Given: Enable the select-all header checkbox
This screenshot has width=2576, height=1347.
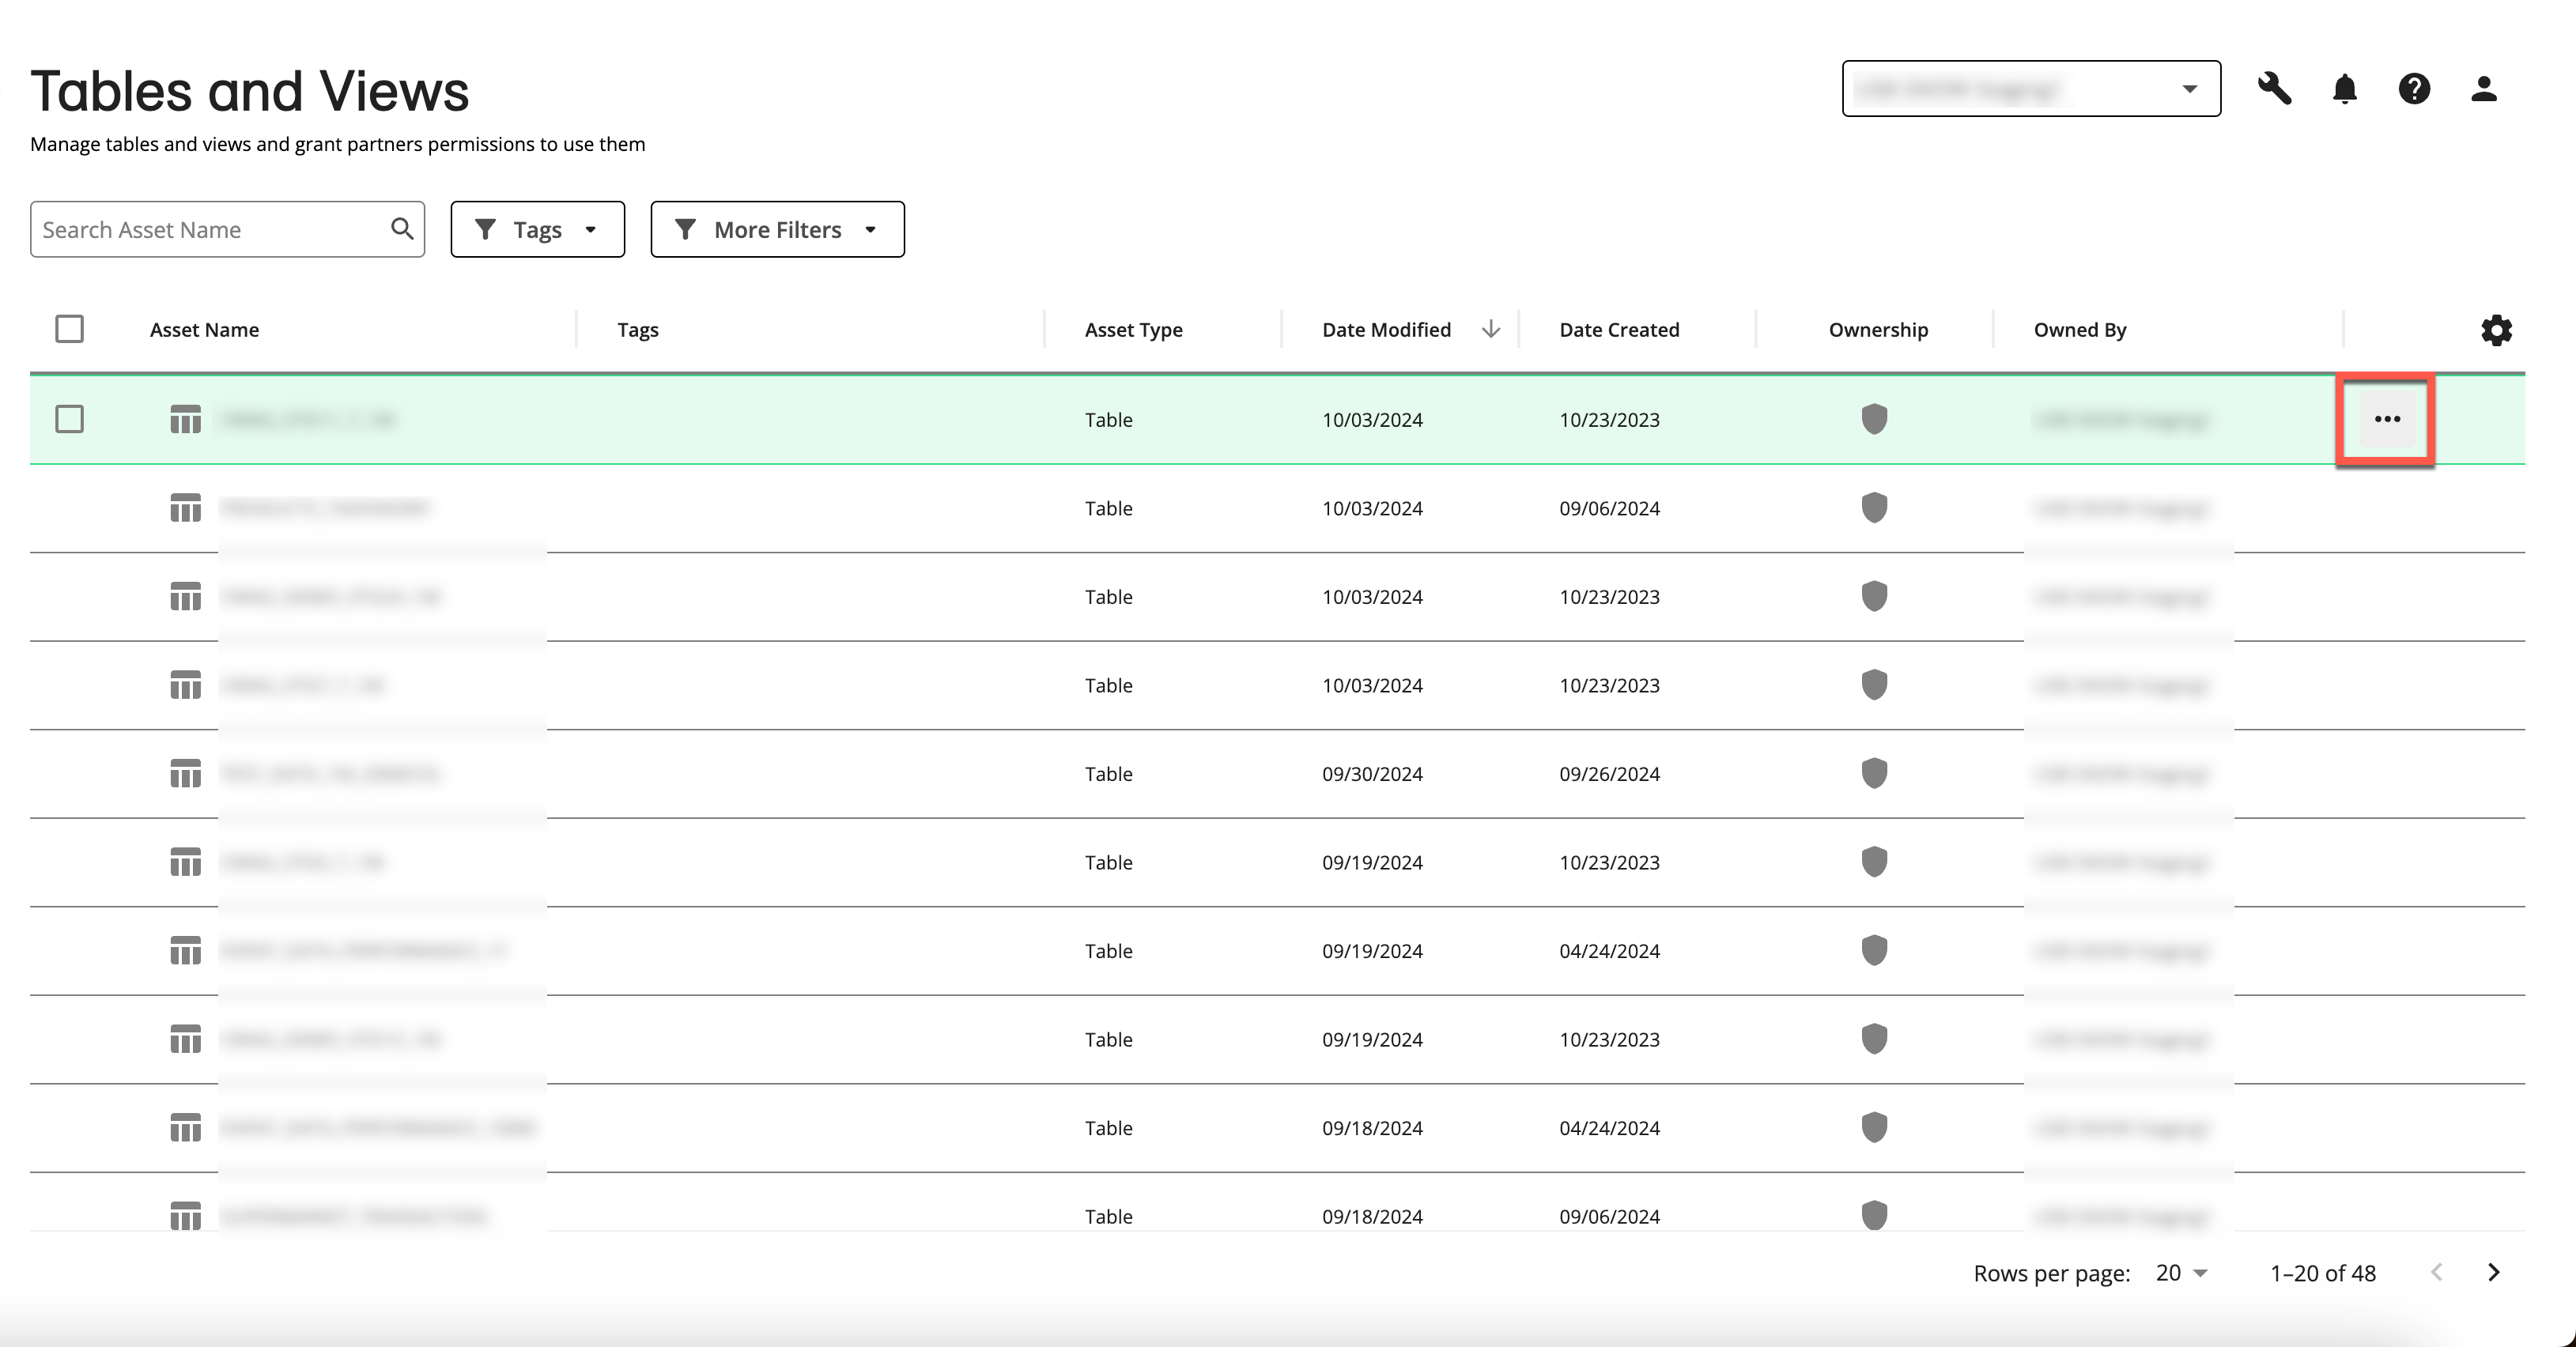Looking at the screenshot, I should (x=70, y=329).
